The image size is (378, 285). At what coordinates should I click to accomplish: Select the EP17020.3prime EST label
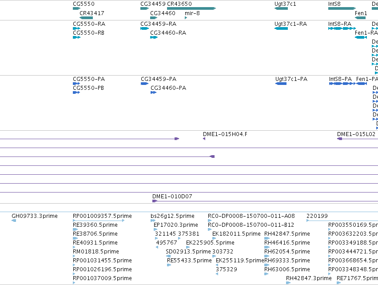[x=176, y=225]
